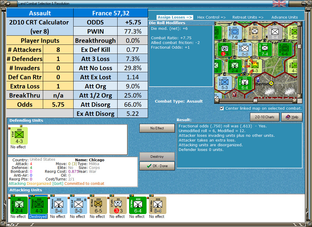Click the map scroll right arrow
Viewport: 312px width, 227px height.
(295, 101)
